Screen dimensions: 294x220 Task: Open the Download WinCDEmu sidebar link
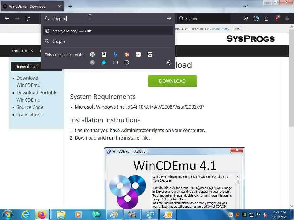point(28,81)
